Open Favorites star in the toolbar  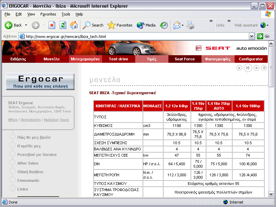(120, 25)
